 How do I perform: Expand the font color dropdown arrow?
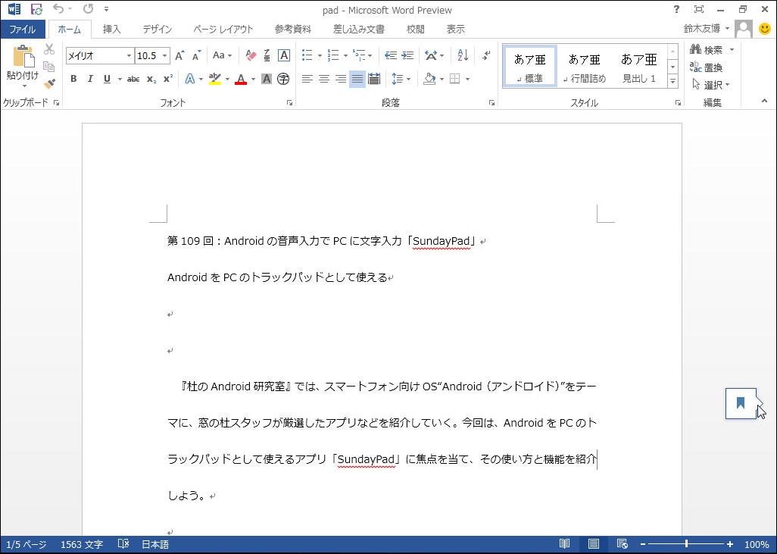pyautogui.click(x=252, y=79)
